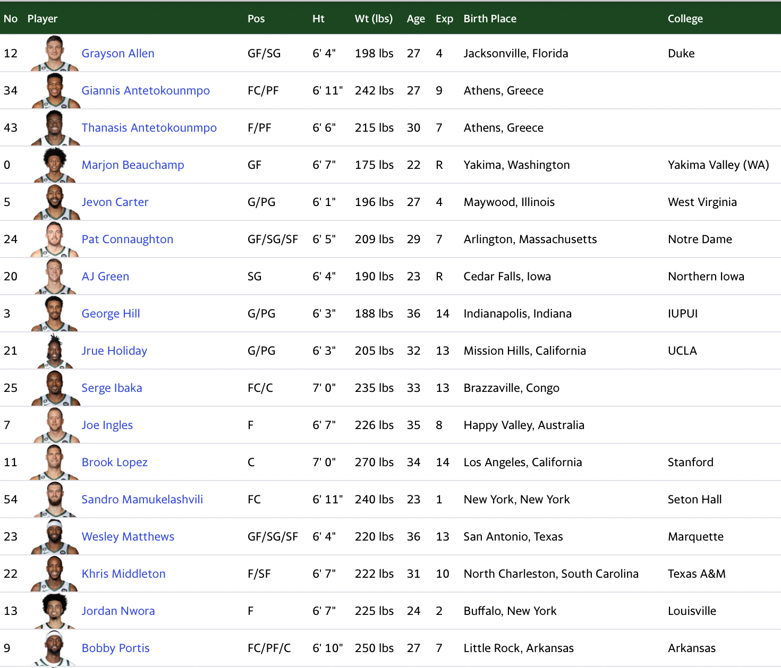The width and height of the screenshot is (781, 668).
Task: Go to Marjon Beauchamp's player page
Action: coord(133,165)
